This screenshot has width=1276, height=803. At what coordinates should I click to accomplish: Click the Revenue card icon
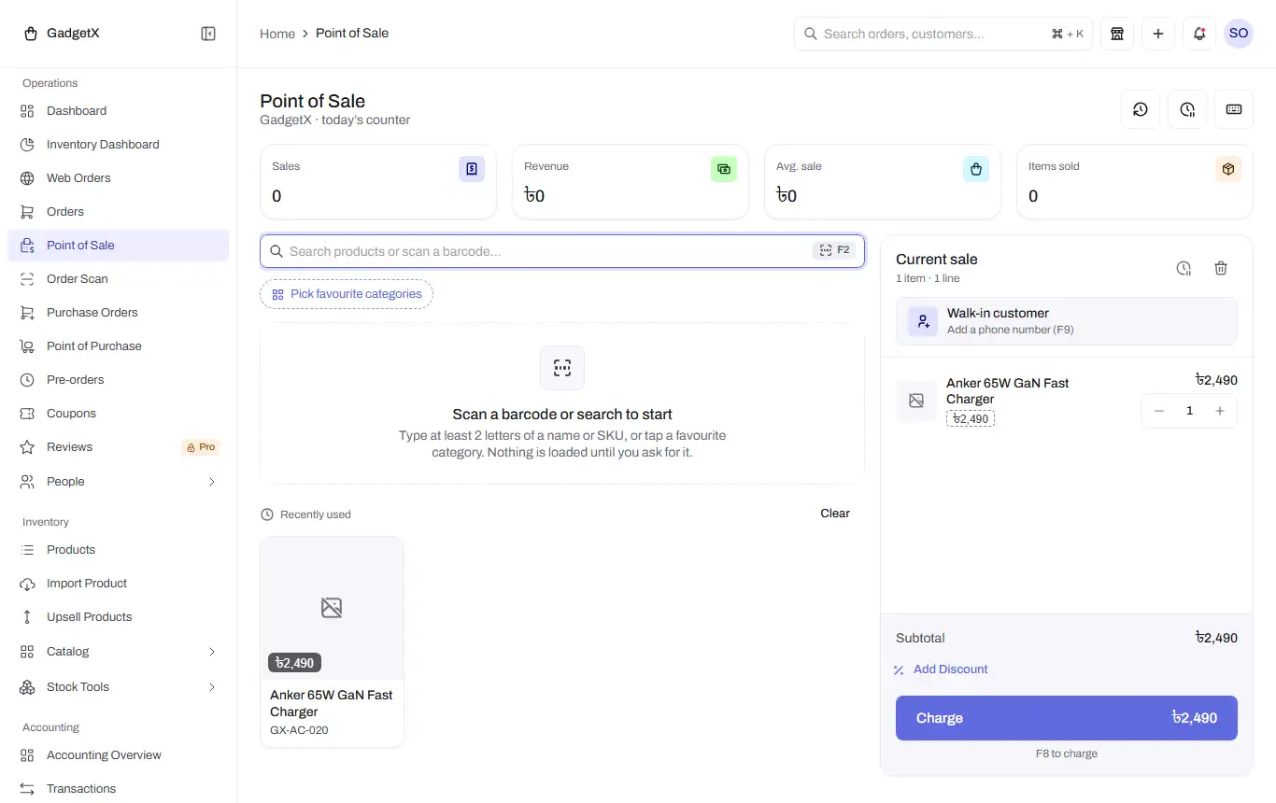click(x=724, y=169)
